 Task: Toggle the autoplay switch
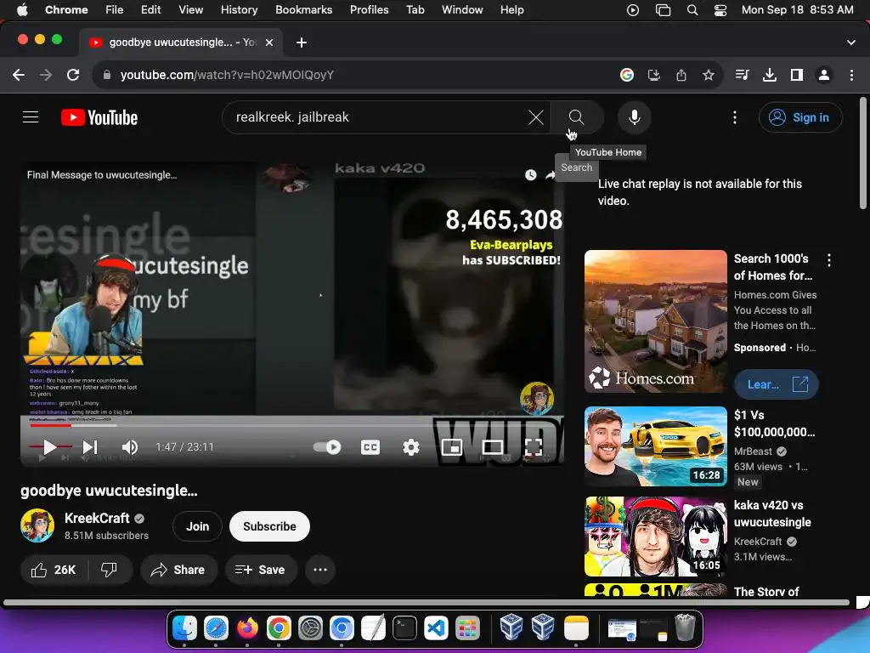327,447
